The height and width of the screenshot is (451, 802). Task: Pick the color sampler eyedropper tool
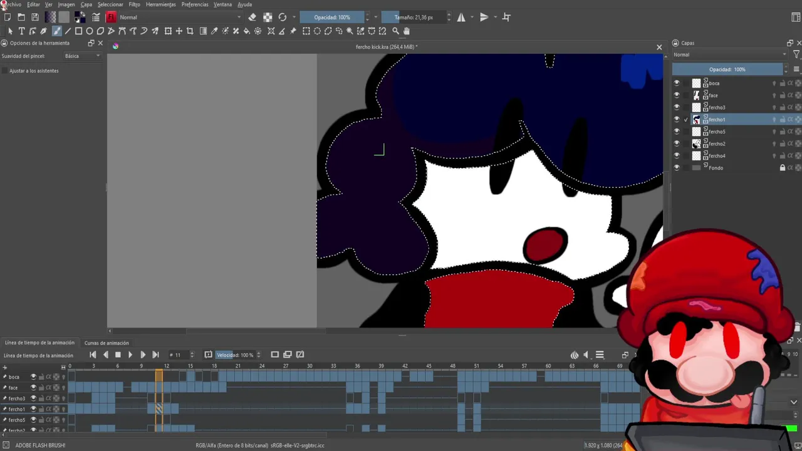point(214,31)
